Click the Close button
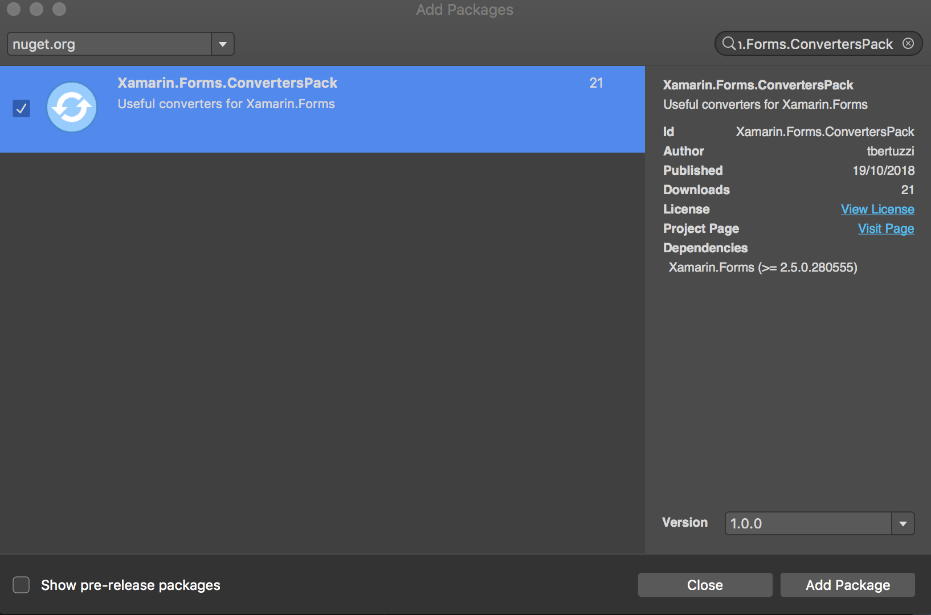The width and height of the screenshot is (931, 615). (x=705, y=585)
